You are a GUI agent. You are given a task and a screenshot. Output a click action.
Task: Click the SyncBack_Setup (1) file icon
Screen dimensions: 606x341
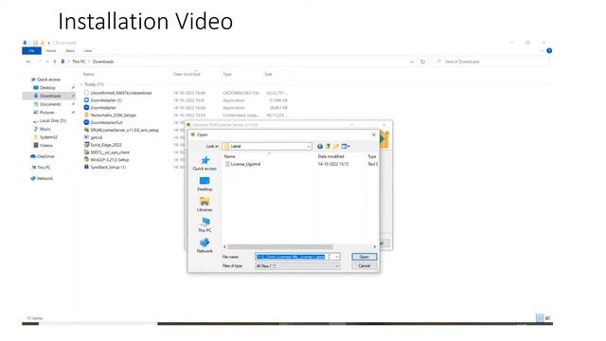[86, 167]
